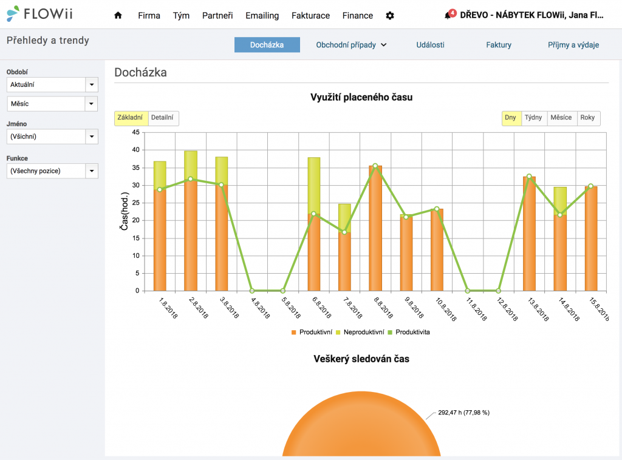Click the Veškerý sledován čas heading
This screenshot has height=460, width=622.
tap(361, 359)
